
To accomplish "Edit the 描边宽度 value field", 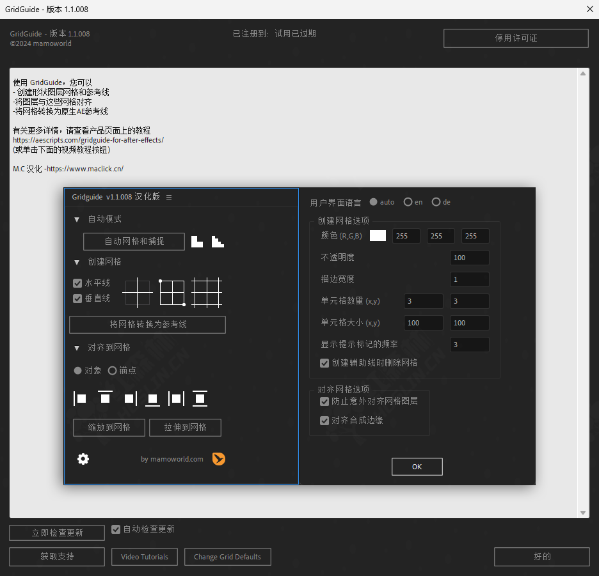I will [470, 279].
